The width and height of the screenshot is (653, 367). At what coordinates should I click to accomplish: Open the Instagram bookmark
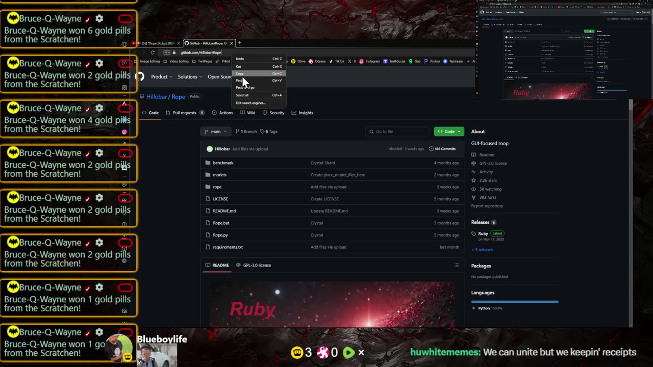(x=369, y=61)
